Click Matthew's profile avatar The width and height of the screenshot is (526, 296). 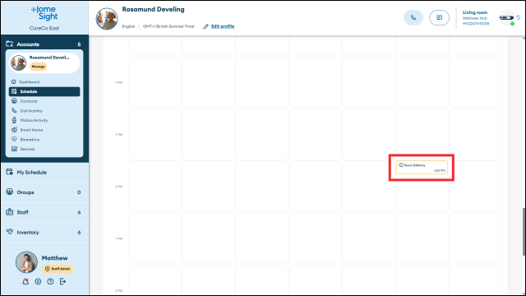tap(26, 262)
